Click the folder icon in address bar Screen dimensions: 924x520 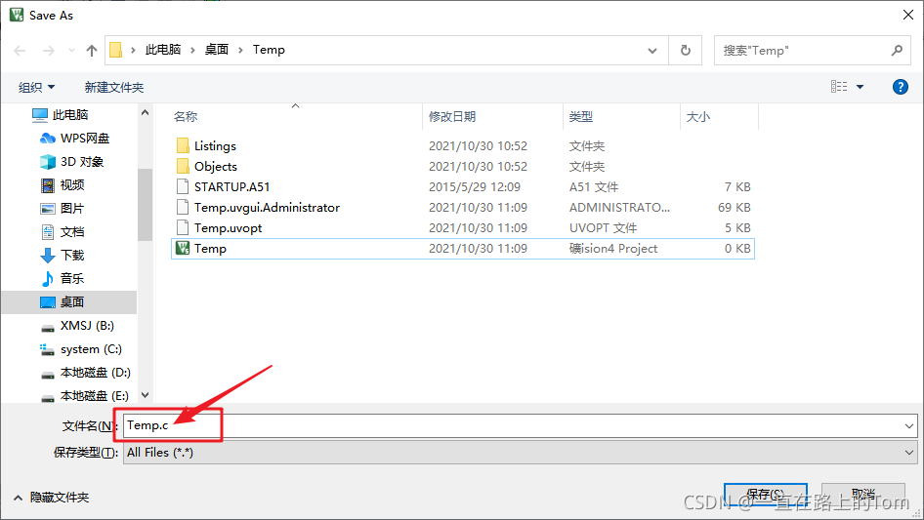116,50
